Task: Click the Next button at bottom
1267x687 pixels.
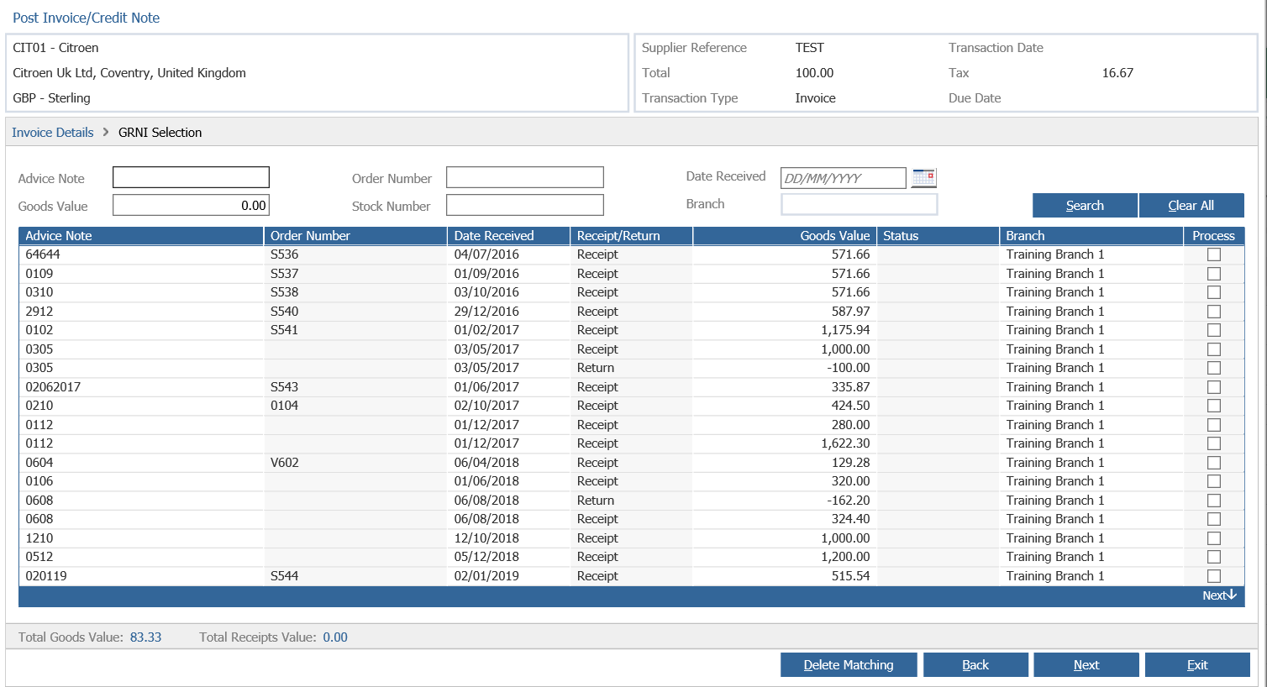Action: pyautogui.click(x=1086, y=664)
